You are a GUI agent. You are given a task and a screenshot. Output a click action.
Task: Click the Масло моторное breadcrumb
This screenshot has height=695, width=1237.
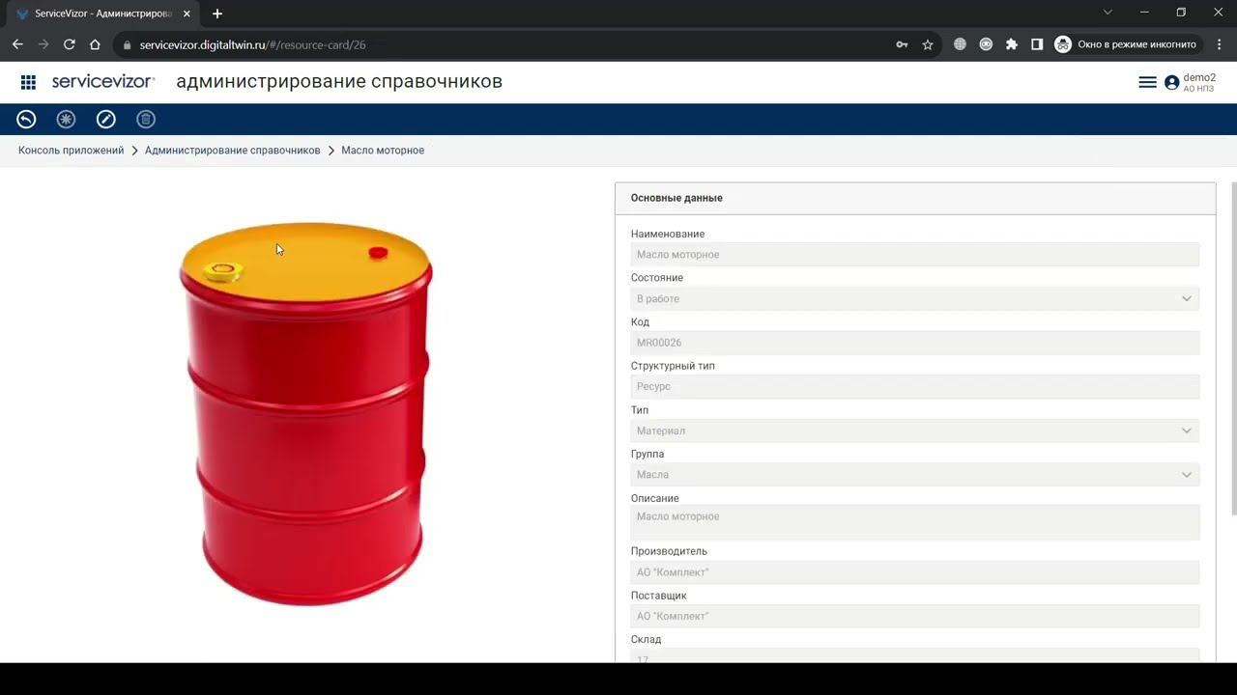(x=383, y=151)
